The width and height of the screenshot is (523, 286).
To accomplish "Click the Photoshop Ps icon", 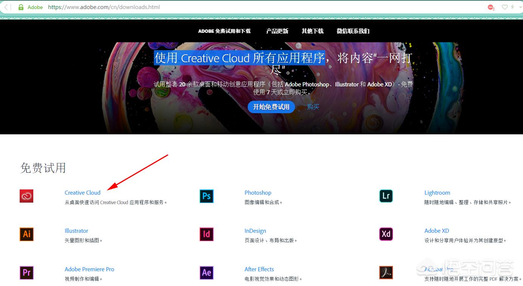I will click(206, 196).
